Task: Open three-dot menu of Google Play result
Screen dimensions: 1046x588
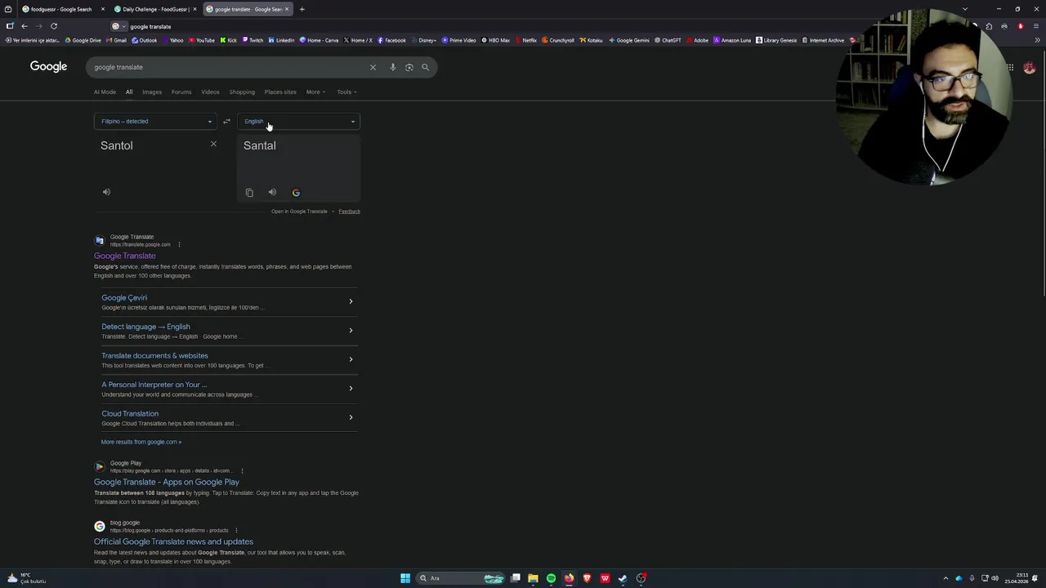Action: (242, 470)
